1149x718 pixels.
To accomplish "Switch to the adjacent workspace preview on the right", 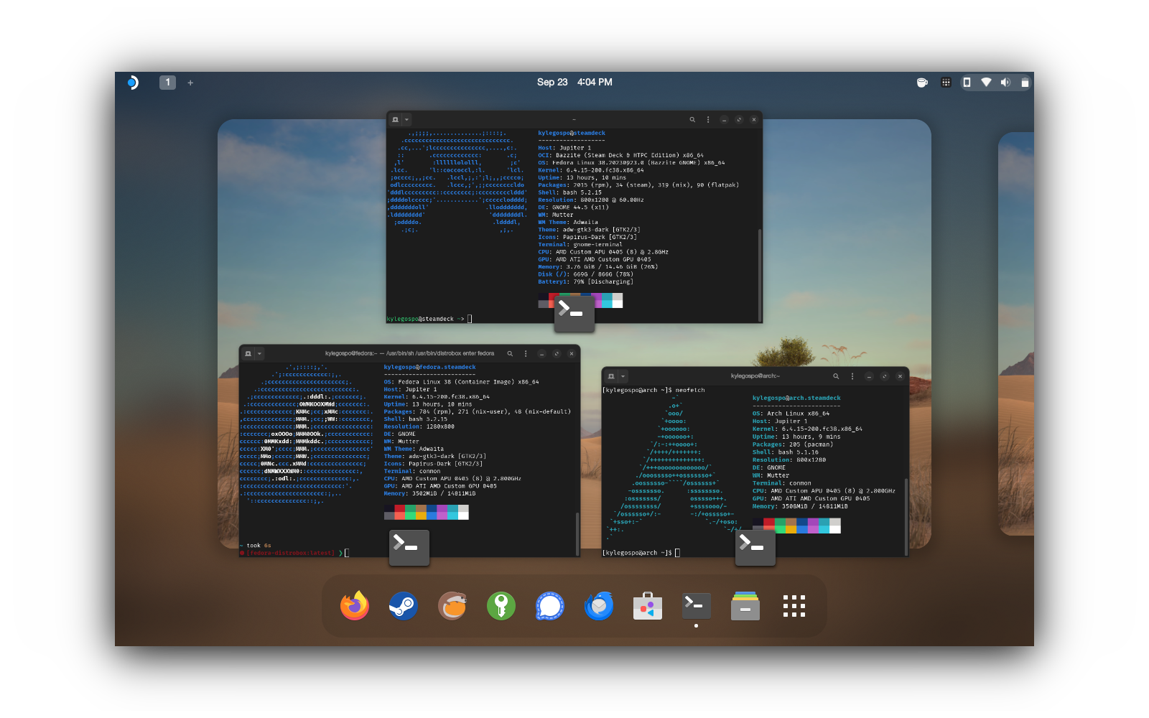I will [x=1015, y=334].
